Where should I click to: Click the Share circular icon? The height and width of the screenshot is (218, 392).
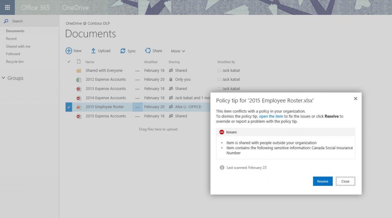(148, 51)
